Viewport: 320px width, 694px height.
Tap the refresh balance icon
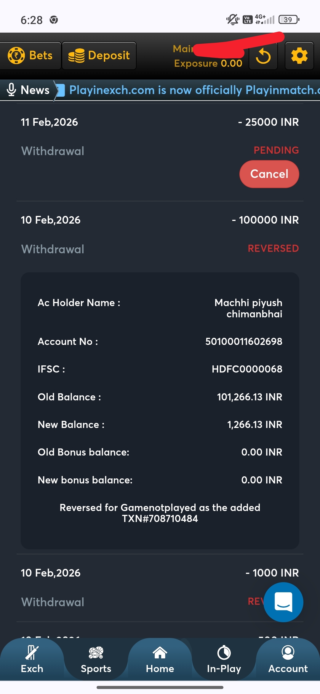tap(263, 56)
